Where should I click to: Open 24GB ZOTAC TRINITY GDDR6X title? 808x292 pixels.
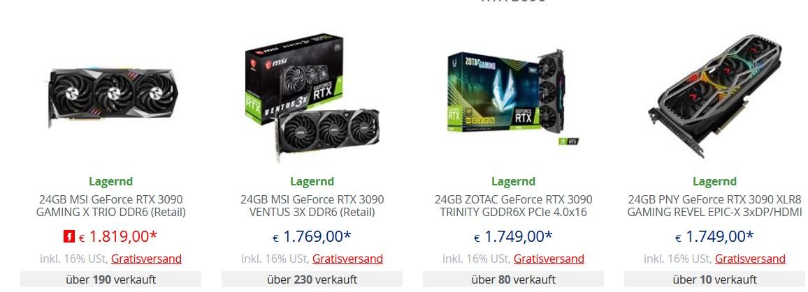tap(513, 205)
